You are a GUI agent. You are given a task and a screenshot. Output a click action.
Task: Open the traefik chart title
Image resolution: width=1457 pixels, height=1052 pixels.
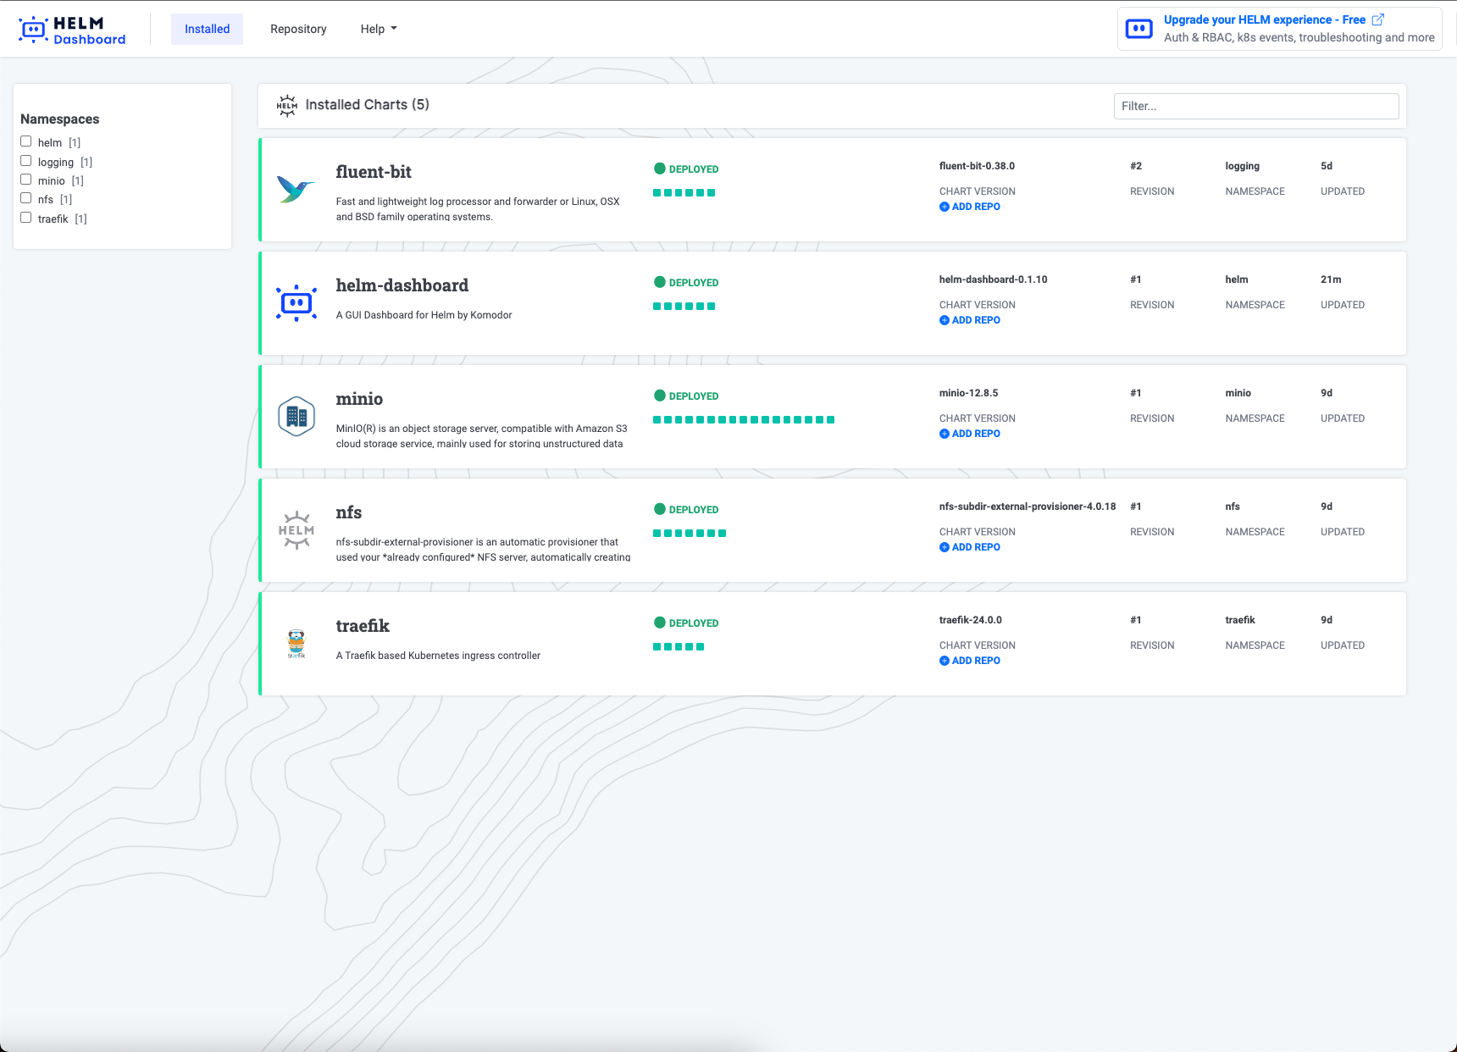(363, 626)
